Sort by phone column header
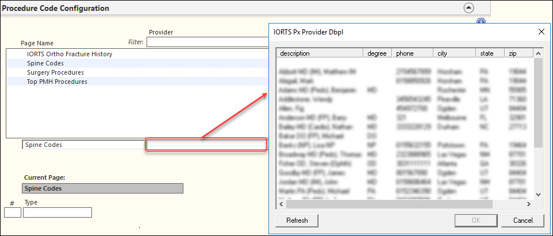The height and width of the screenshot is (236, 553). tap(413, 53)
